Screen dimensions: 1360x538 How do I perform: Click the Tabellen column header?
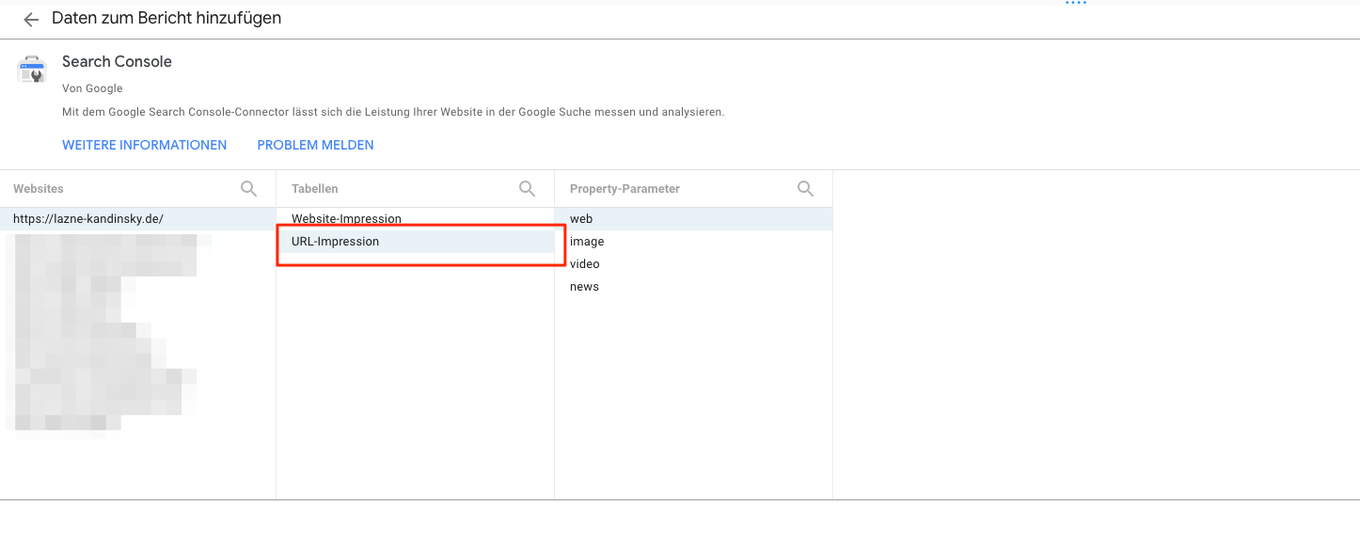315,189
